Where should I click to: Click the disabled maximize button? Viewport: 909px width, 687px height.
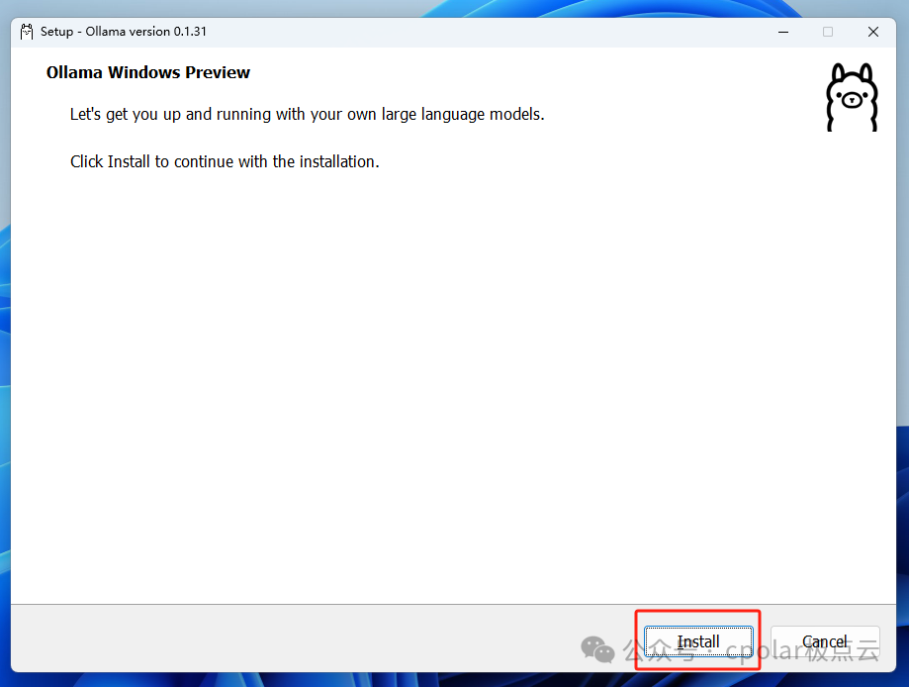828,32
